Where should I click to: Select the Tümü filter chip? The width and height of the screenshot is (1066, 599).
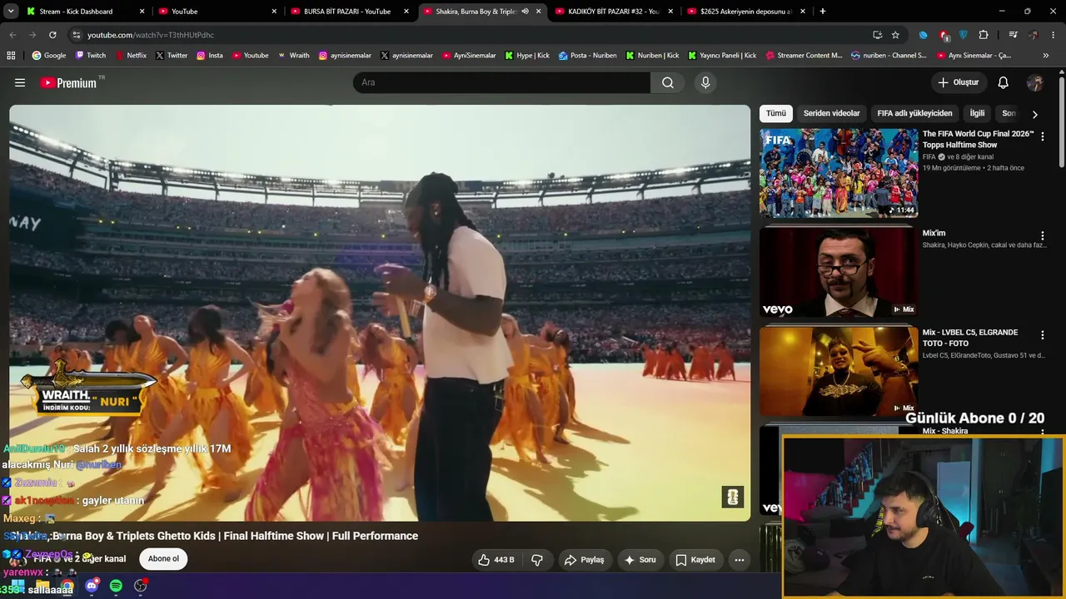coord(776,113)
